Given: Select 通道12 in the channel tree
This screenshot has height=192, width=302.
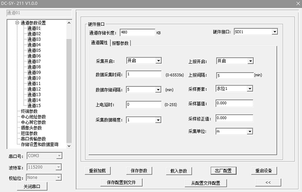Looking at the screenshot, I should (x=34, y=89).
